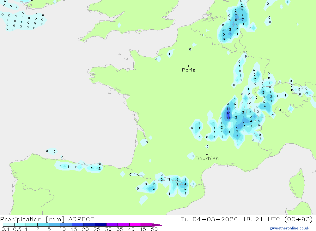Click the Precipitation [mm] title text

pyautogui.click(x=33, y=219)
